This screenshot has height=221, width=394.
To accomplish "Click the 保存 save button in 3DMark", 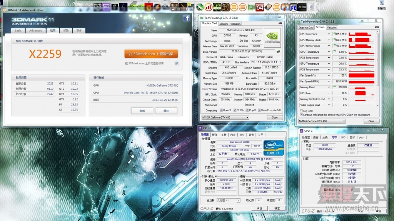I will [166, 110].
